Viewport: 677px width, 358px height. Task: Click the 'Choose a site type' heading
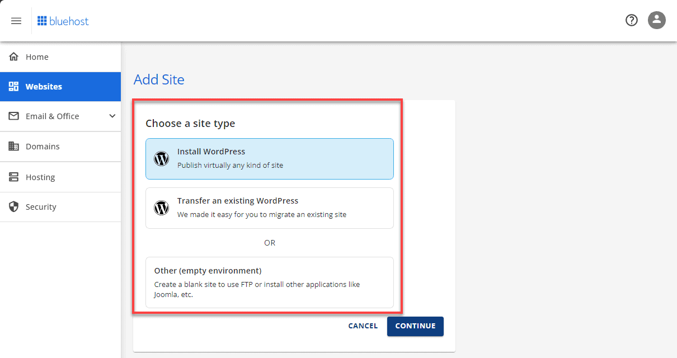click(x=190, y=123)
